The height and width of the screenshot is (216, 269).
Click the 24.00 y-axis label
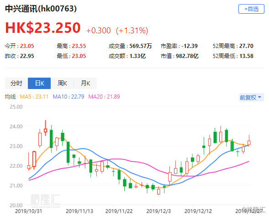click(x=16, y=126)
